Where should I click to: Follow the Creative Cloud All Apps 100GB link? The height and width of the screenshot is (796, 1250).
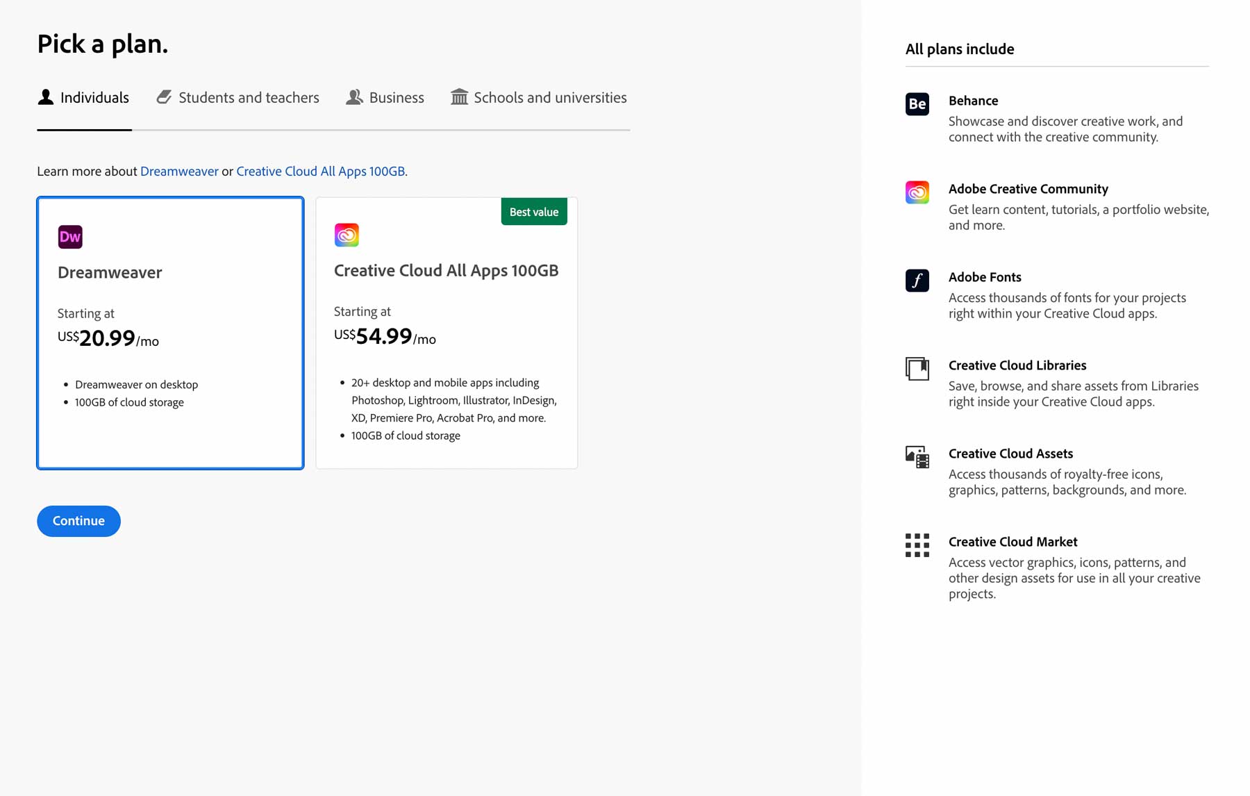[320, 172]
